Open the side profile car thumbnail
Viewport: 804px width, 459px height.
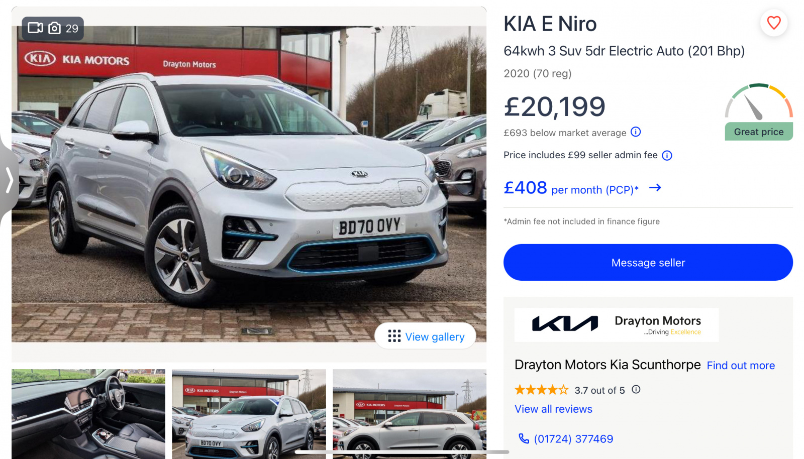pos(410,414)
